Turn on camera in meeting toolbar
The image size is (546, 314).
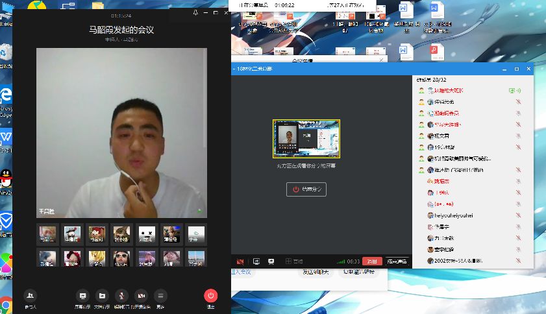pyautogui.click(x=142, y=296)
